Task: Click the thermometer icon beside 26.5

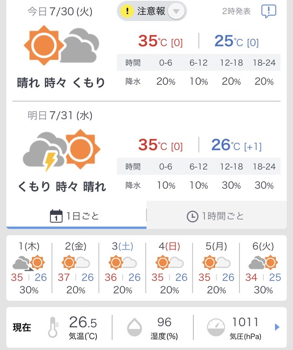Action: click(53, 327)
